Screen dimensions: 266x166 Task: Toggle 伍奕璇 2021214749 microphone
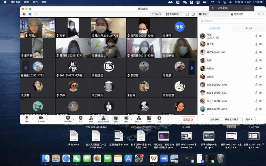coord(256,85)
